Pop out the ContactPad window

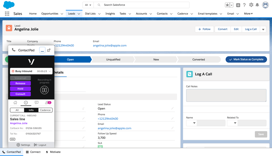pyautogui.click(x=49, y=50)
